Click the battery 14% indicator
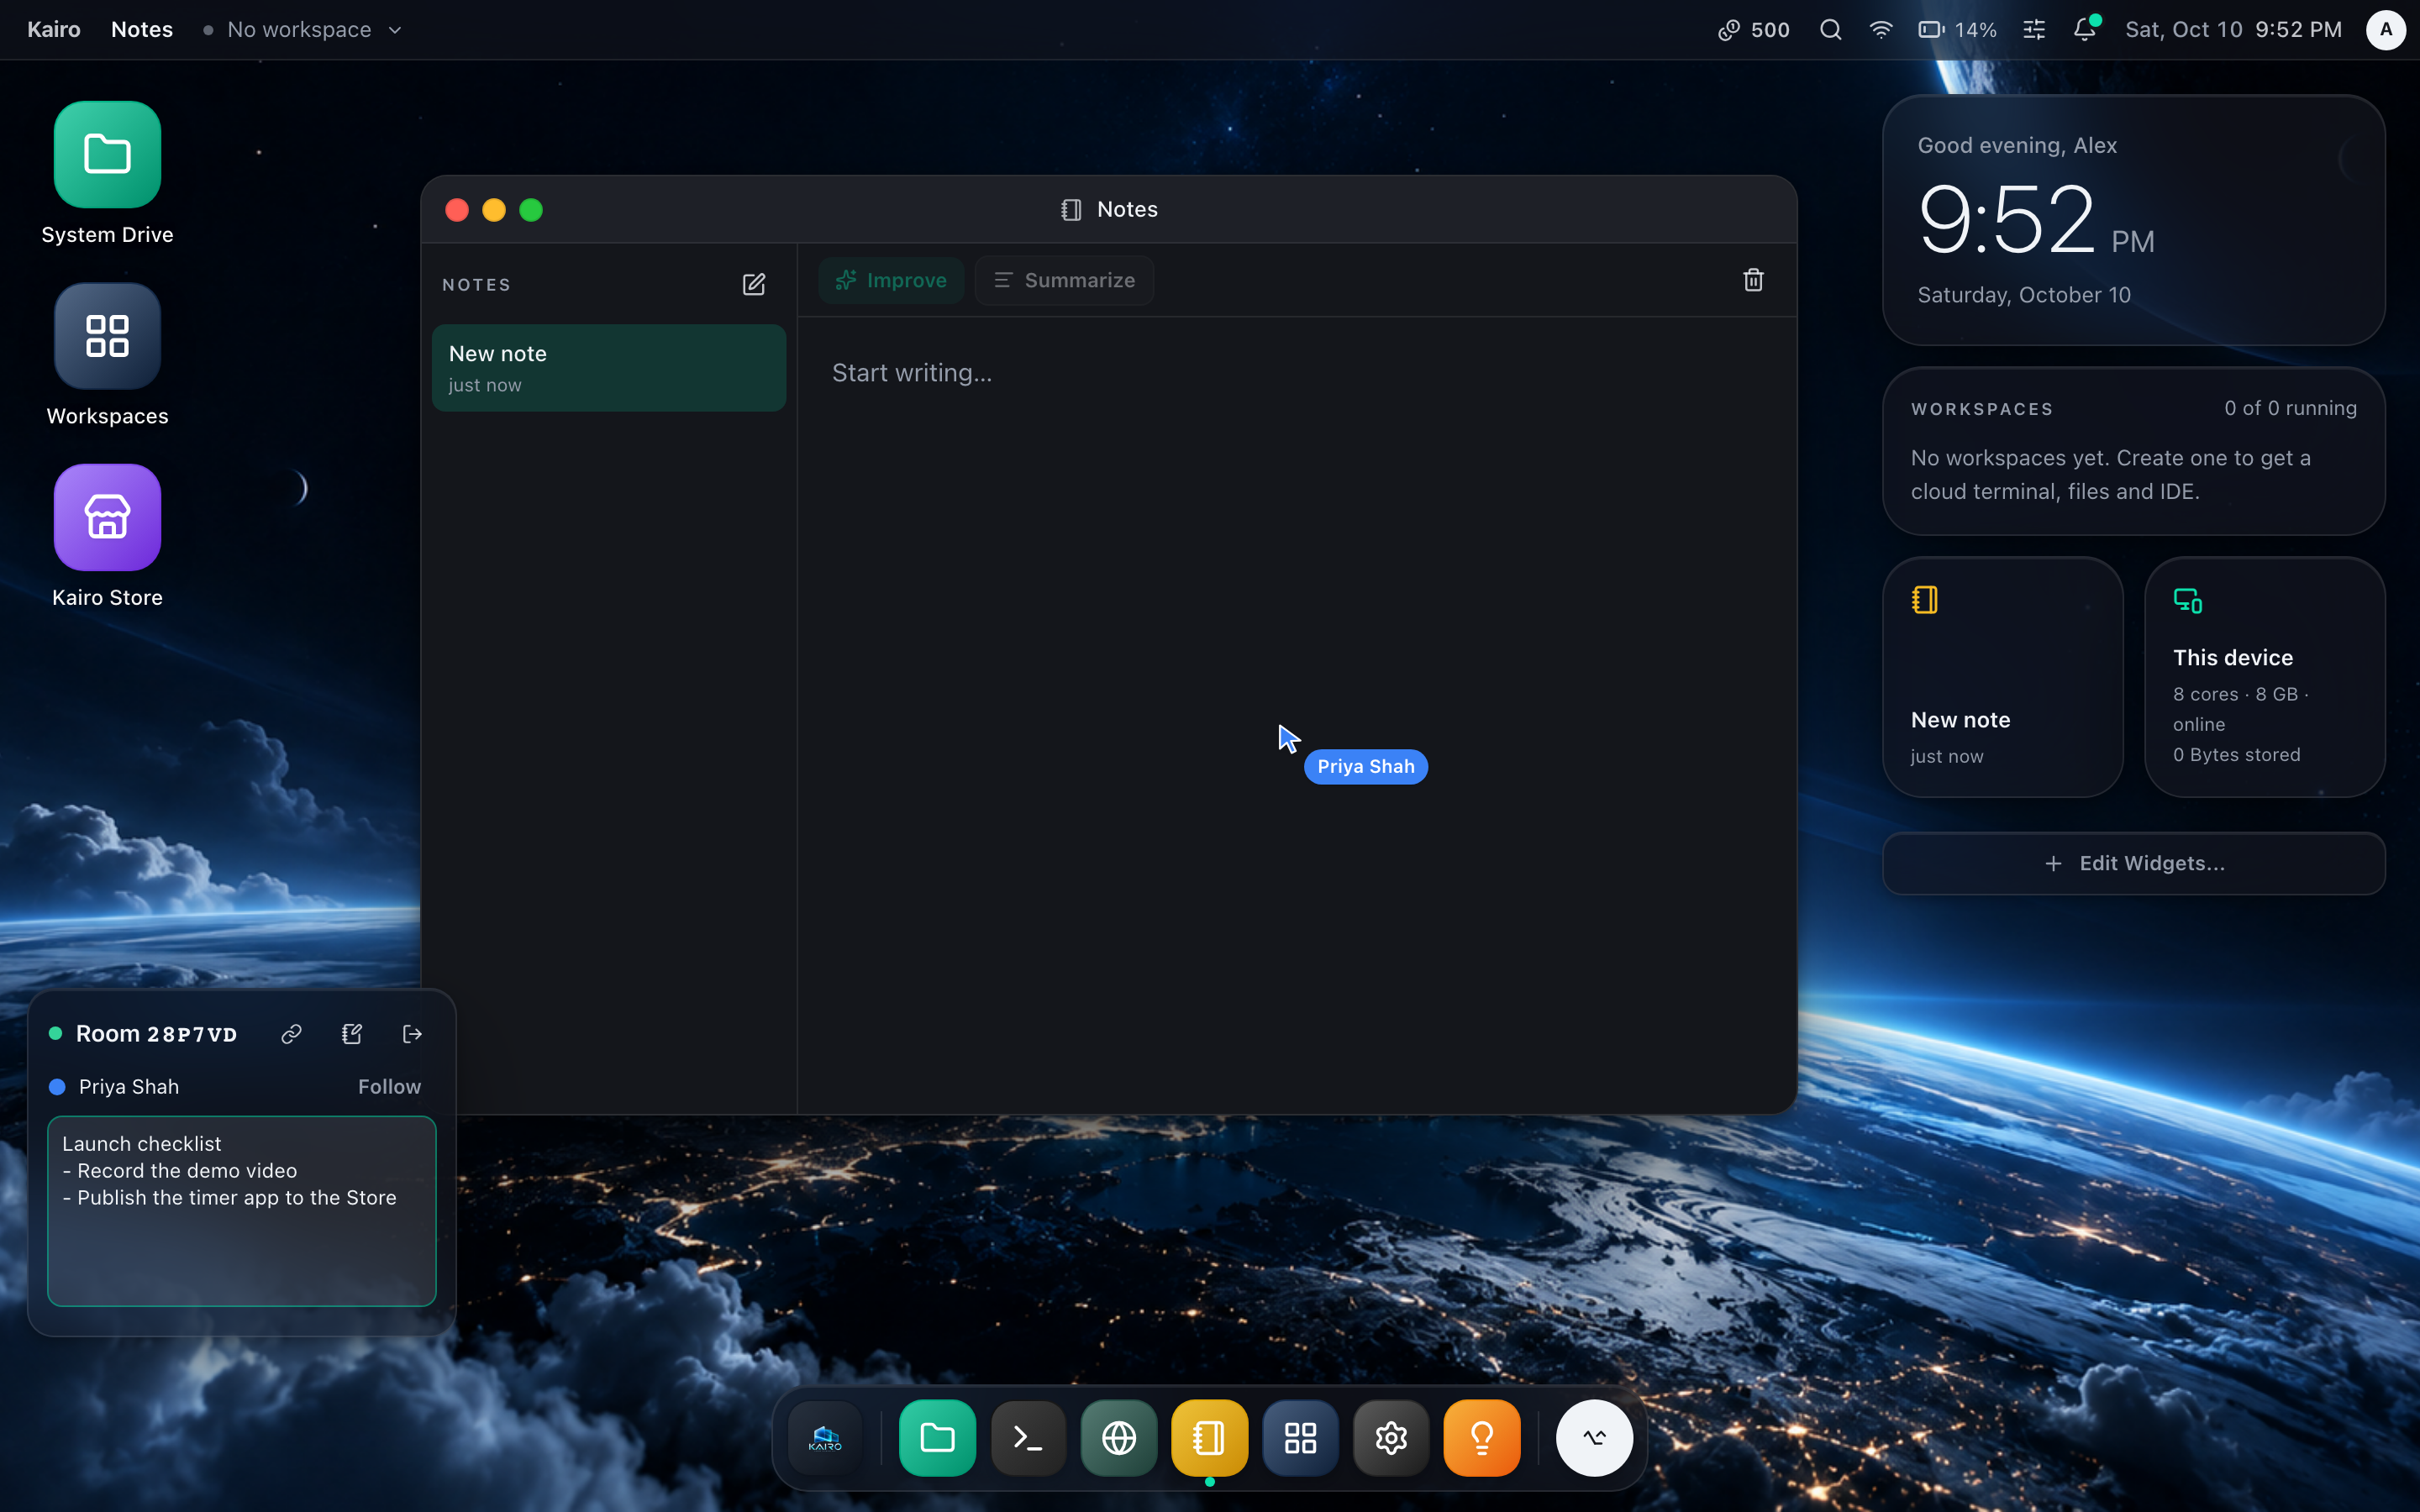 pos(1957,30)
